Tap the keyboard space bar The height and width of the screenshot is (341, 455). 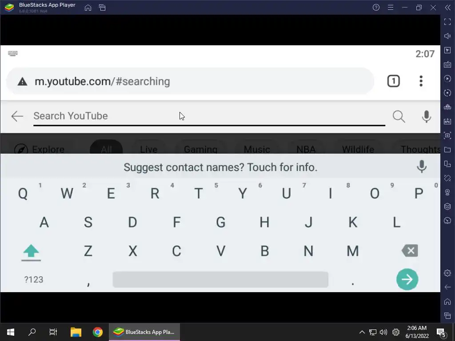pyautogui.click(x=220, y=280)
